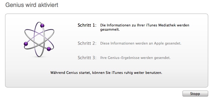Click the word 'benutzen.' in the bottom note
The image size is (217, 104).
coord(154,73)
